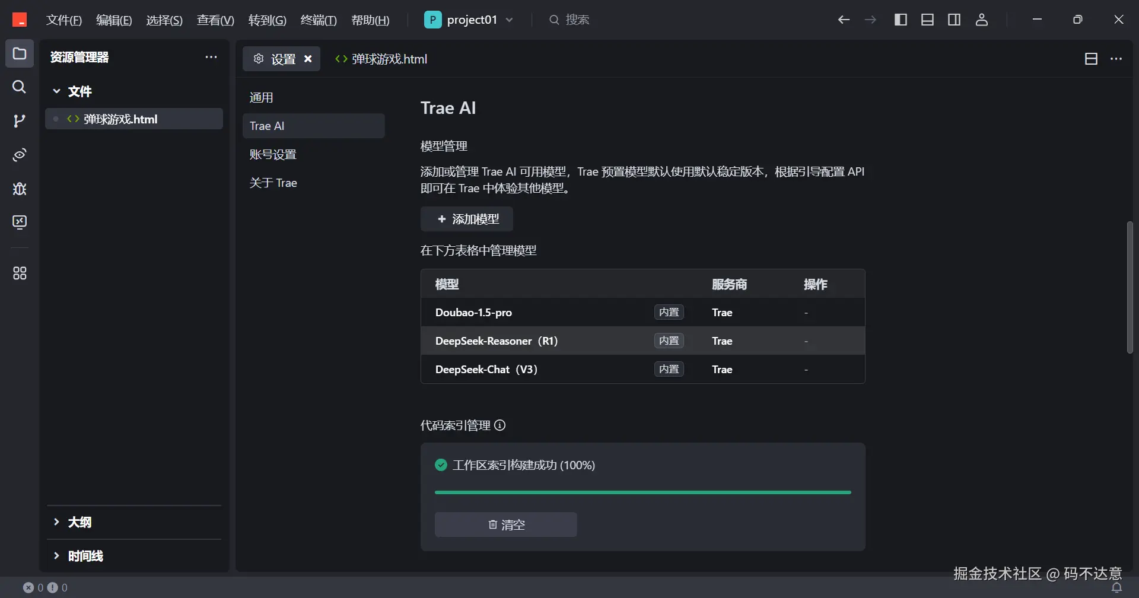This screenshot has width=1139, height=598.
Task: Click the 内置 tag on DeepSeek-Chat
Action: tap(669, 369)
